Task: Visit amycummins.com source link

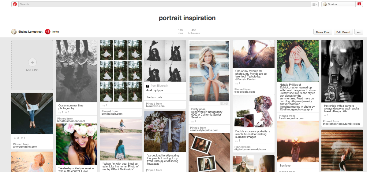Action: click(x=25, y=147)
